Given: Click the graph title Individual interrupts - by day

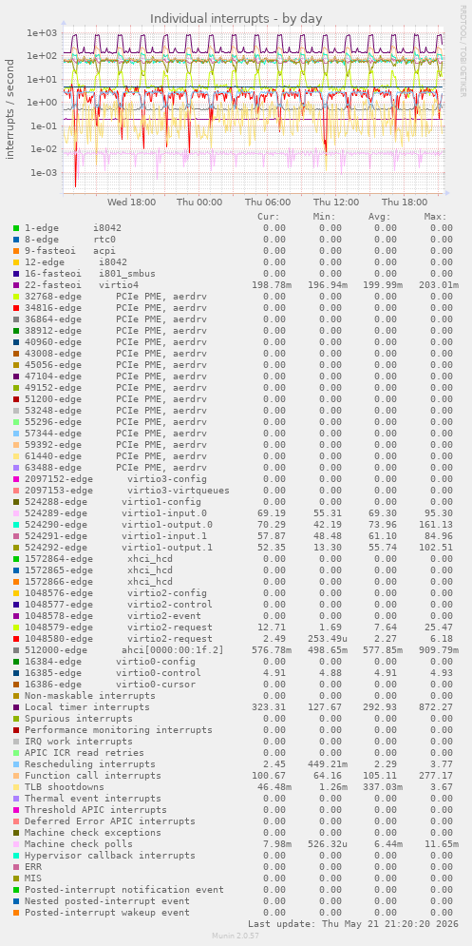Looking at the screenshot, I should (236, 19).
